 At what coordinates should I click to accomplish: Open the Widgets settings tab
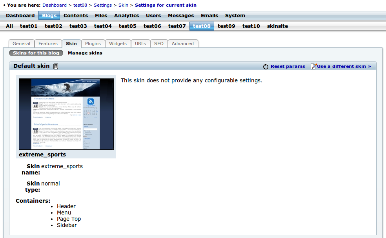tap(118, 44)
